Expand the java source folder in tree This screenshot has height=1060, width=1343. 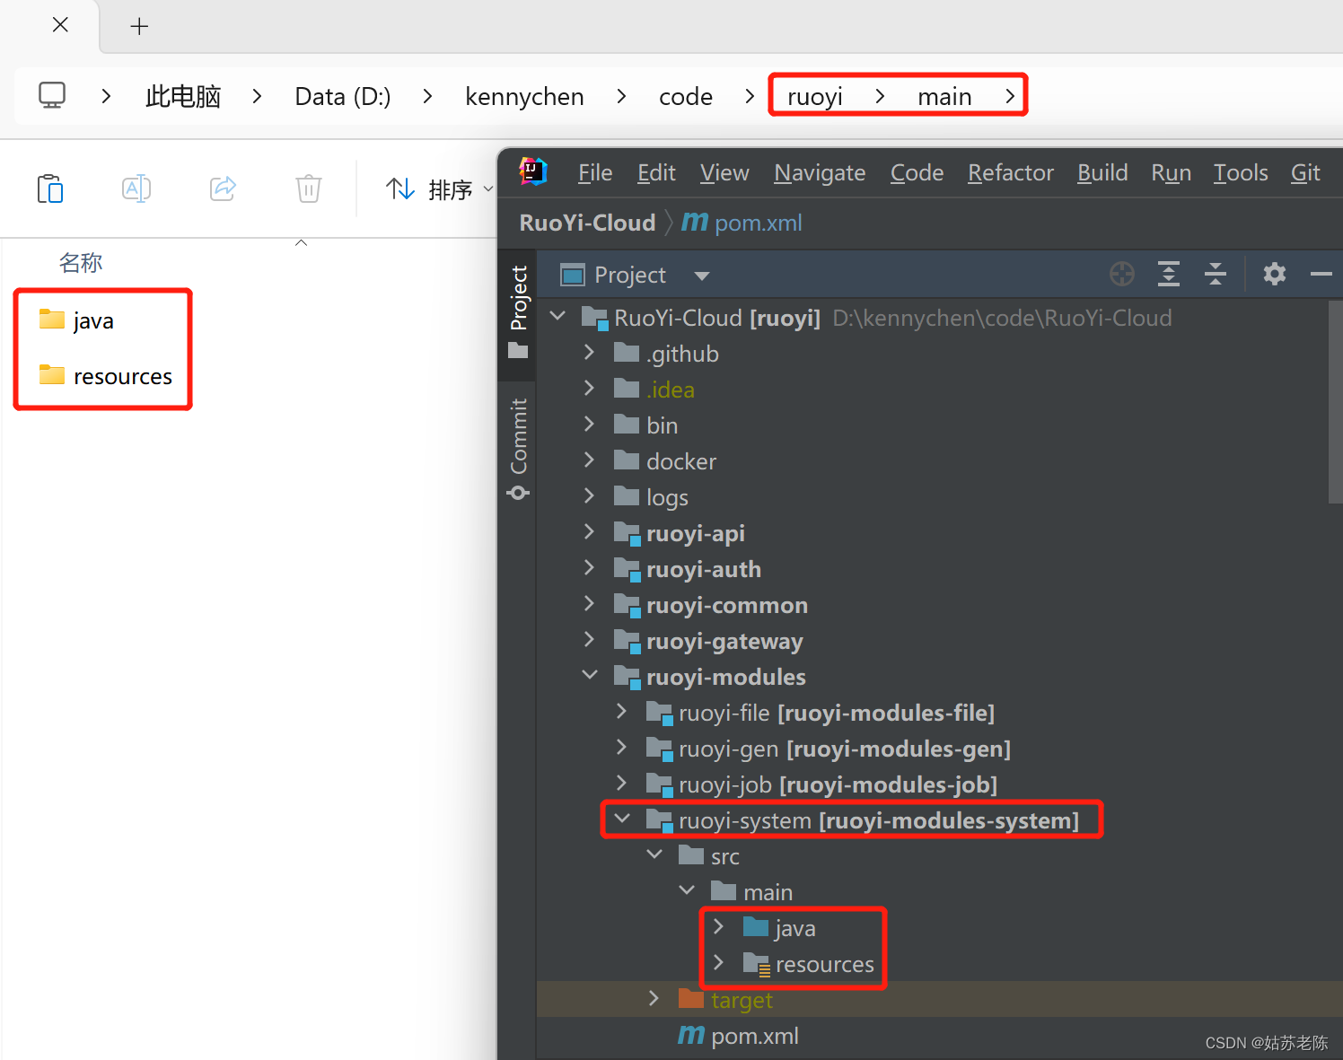point(718,927)
